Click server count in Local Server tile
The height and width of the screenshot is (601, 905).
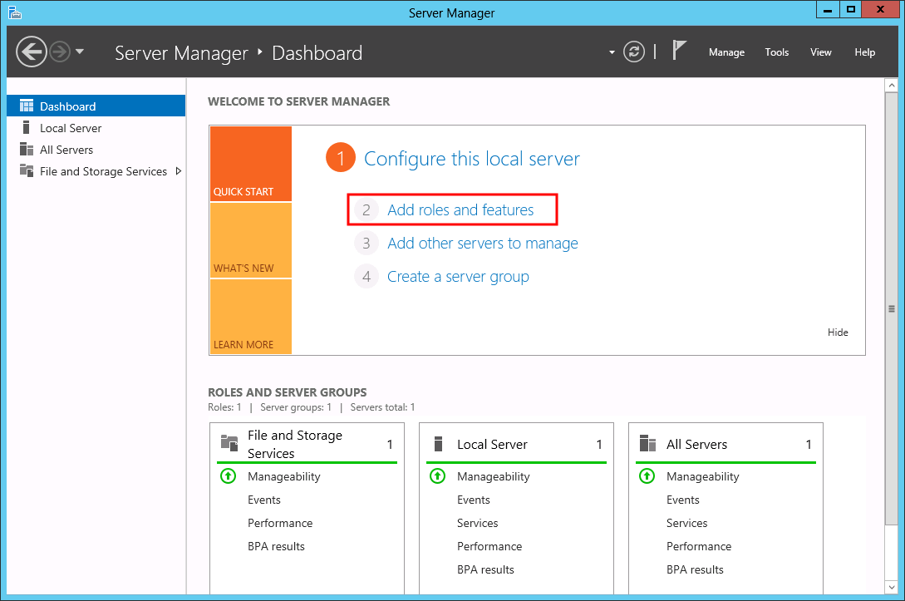pos(599,444)
